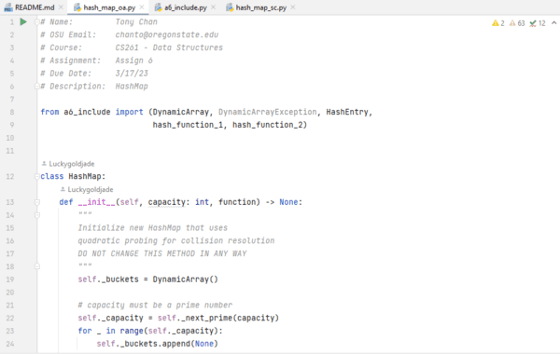This screenshot has height=354, width=560.
Task: Close the README.md tab
Action: (61, 7)
